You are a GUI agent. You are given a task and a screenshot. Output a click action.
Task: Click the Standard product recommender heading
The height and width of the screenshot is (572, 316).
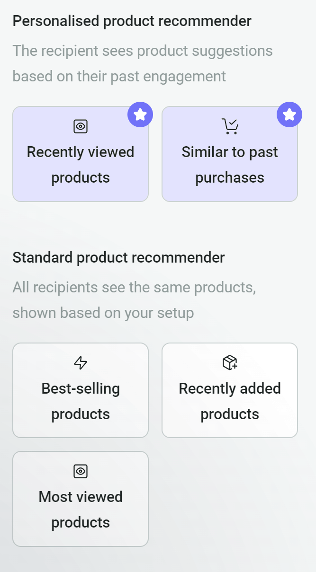pos(119,257)
